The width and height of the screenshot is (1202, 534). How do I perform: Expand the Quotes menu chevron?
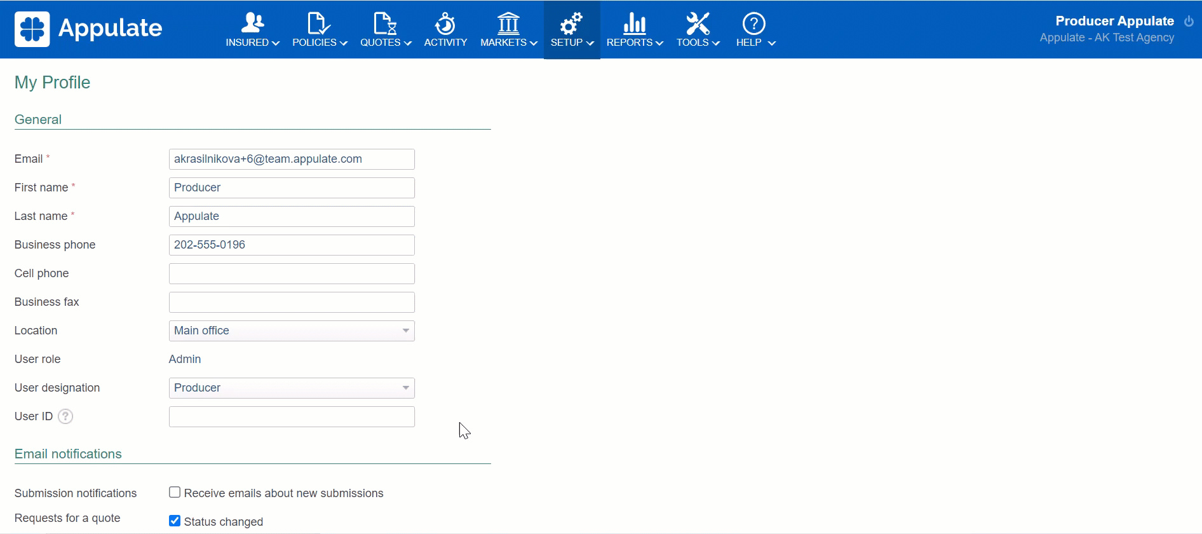pos(408,43)
